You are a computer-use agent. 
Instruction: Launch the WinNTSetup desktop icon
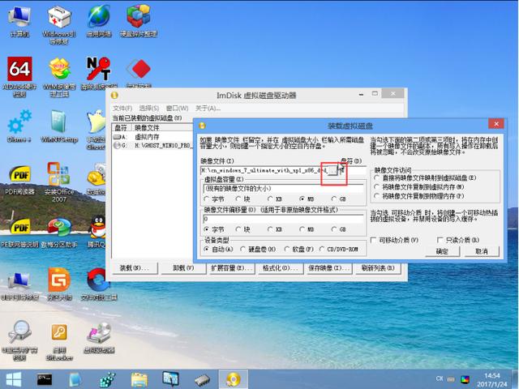tap(59, 126)
